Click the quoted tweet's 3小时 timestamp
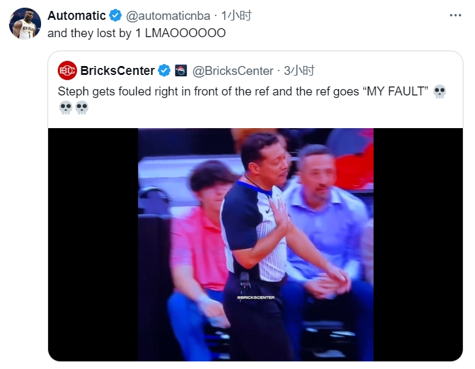Viewport: 475px width, 369px height. point(299,70)
